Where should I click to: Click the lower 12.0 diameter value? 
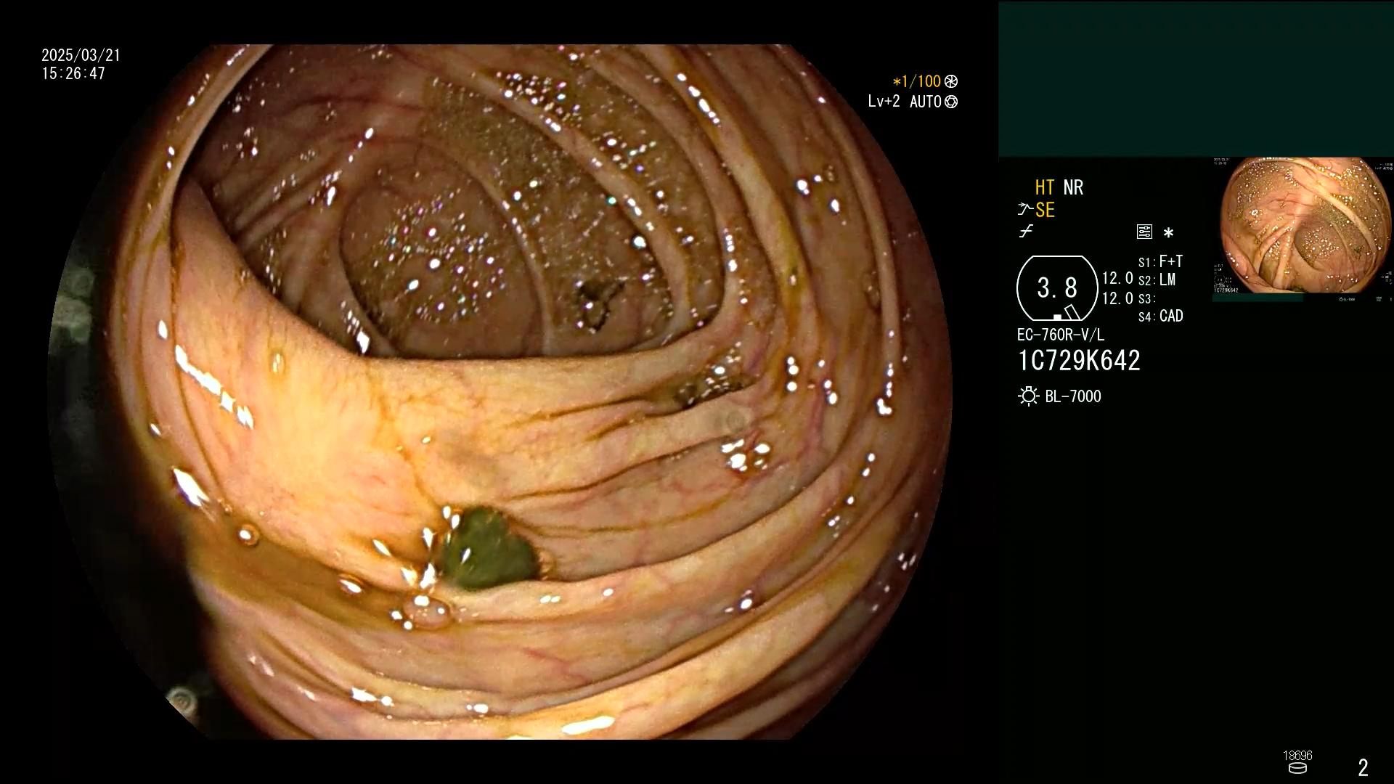tap(1117, 298)
